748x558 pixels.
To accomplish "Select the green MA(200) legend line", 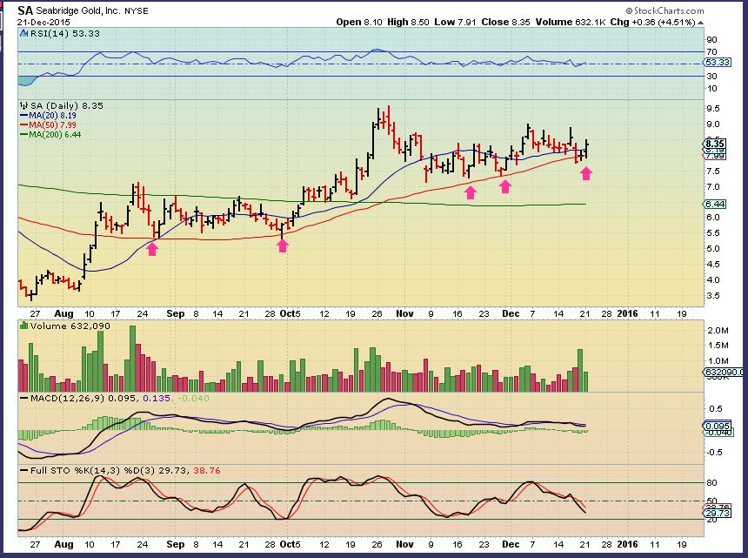I will (23, 135).
